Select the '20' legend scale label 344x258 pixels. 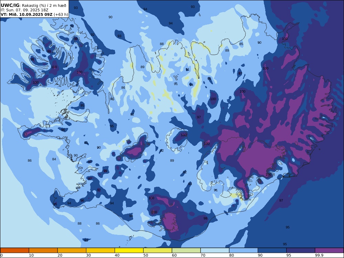pos(60,255)
